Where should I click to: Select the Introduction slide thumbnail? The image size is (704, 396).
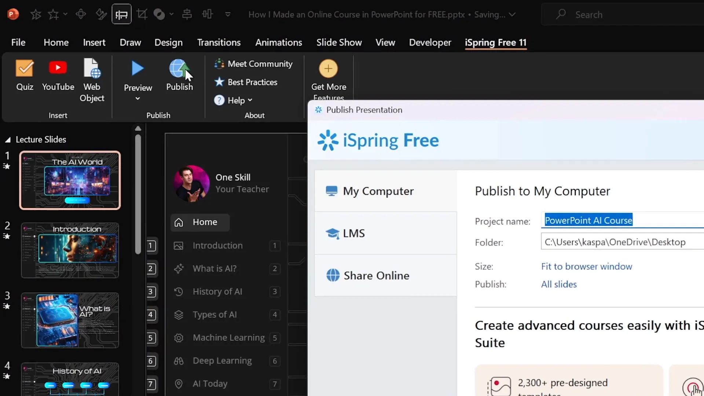tap(70, 250)
